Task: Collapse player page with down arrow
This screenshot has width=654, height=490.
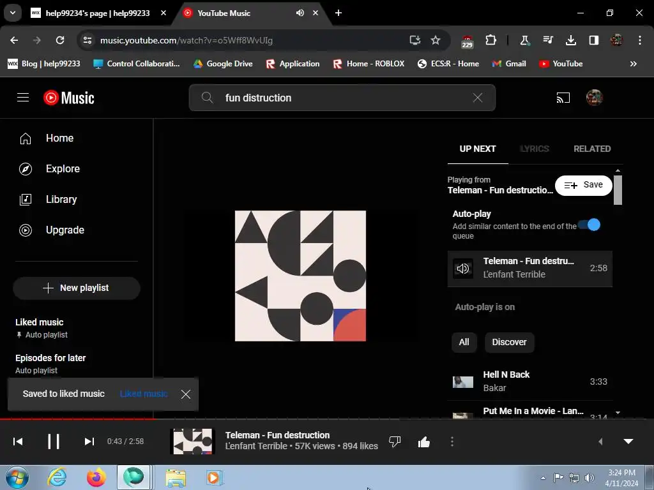Action: point(628,442)
